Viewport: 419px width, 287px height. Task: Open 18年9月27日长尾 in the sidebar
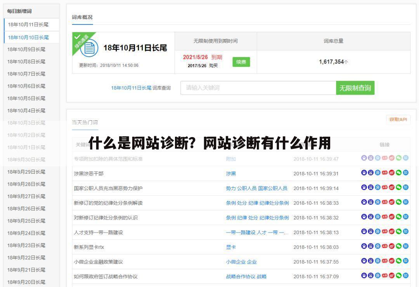26,197
